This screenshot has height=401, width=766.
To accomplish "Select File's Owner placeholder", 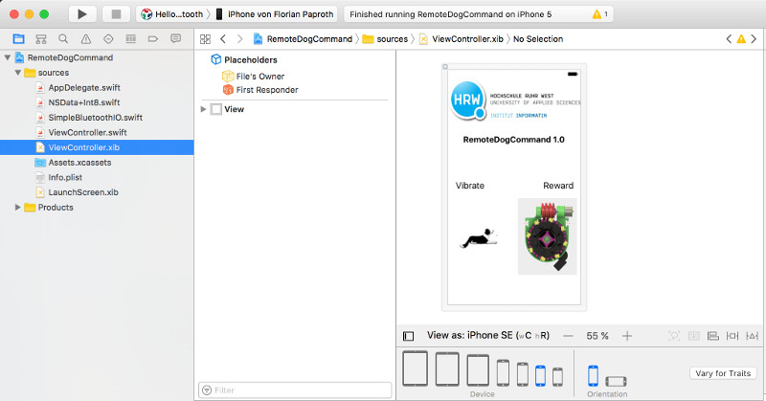I will (x=253, y=77).
